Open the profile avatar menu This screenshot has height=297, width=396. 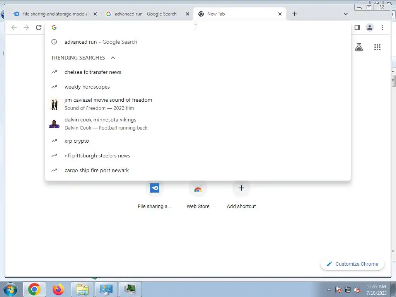tap(369, 27)
